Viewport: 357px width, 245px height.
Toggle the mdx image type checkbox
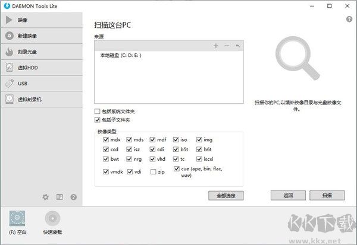point(106,139)
